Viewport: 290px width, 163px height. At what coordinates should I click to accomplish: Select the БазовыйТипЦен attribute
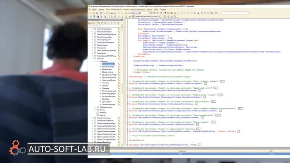(x=108, y=67)
